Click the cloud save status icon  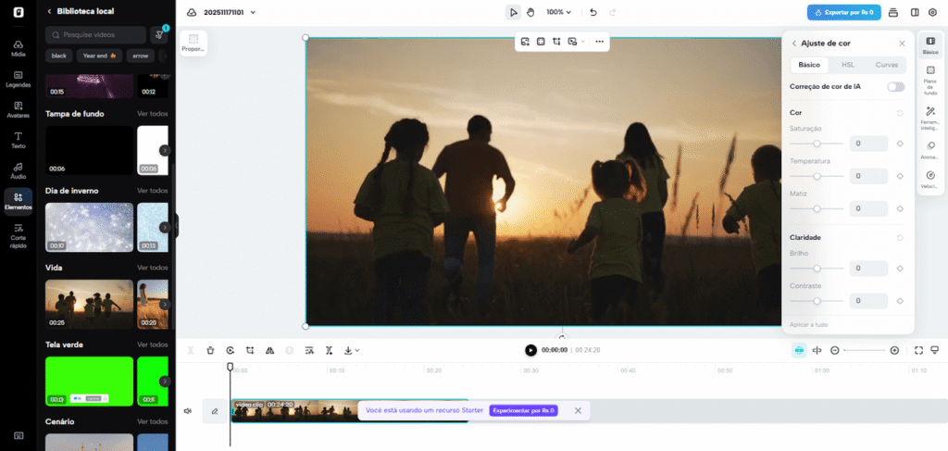[192, 12]
